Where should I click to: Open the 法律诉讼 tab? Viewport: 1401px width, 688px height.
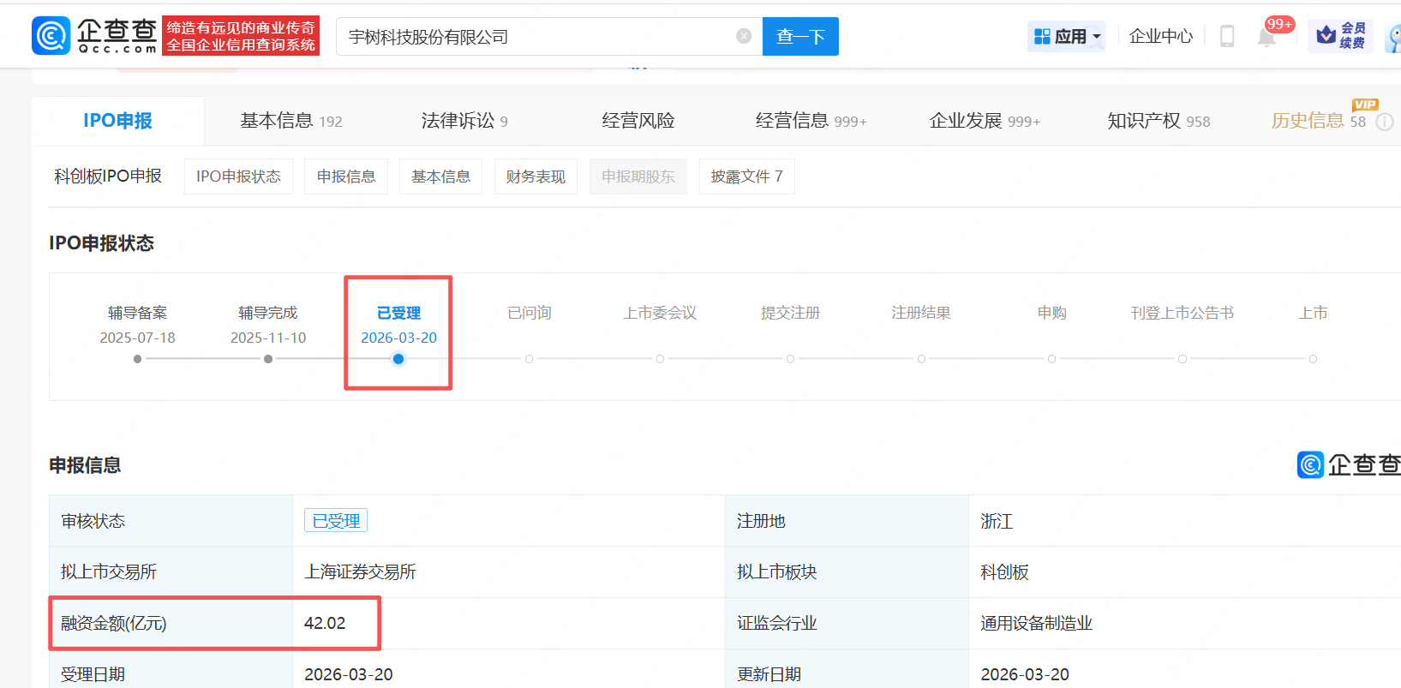[x=464, y=121]
